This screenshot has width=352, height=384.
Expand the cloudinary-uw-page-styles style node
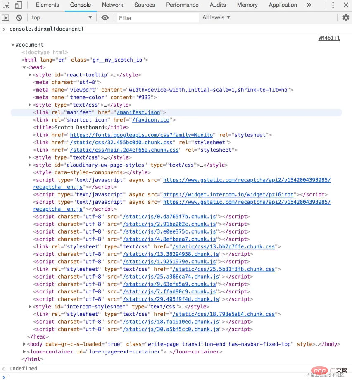(x=30, y=165)
